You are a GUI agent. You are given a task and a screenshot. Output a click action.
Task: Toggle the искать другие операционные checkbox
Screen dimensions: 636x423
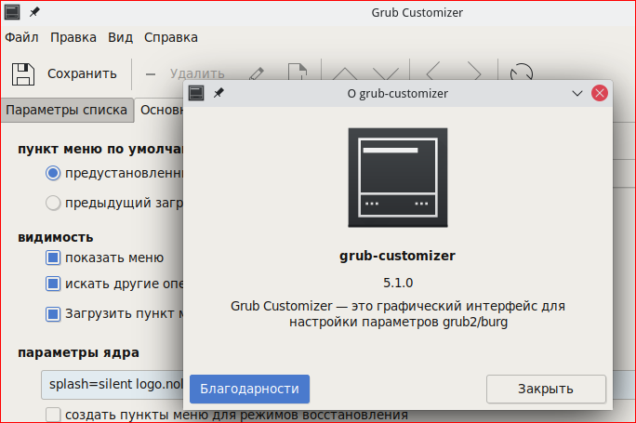pos(53,284)
